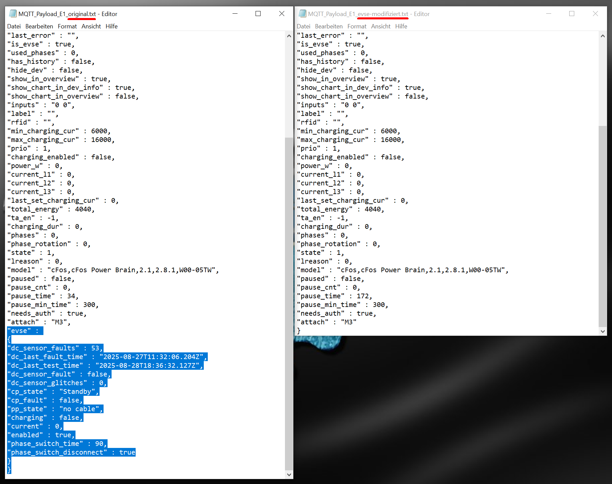
Task: Open Hilfe menu in right editor
Action: [x=401, y=26]
